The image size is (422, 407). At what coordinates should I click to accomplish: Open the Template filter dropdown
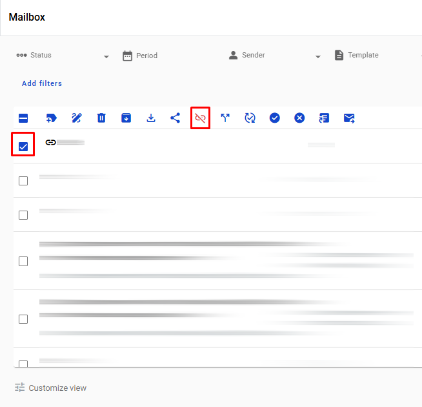pos(377,56)
